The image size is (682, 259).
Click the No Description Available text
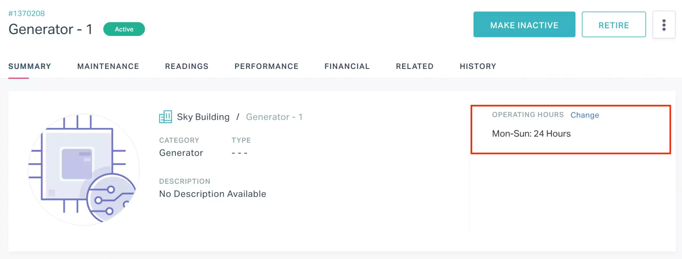[212, 194]
